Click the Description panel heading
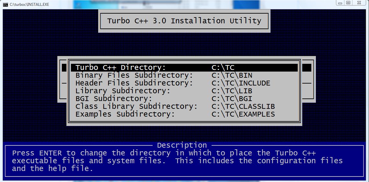Image resolution: width=369 pixels, height=182 pixels. pyautogui.click(x=182, y=145)
